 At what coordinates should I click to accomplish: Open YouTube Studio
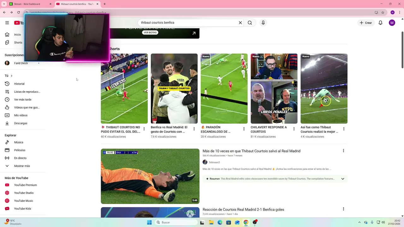[x=24, y=193]
